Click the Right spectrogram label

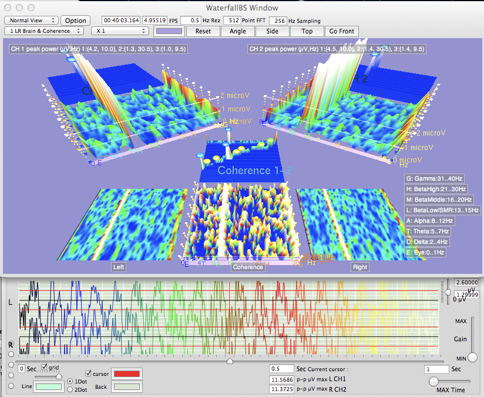(360, 267)
